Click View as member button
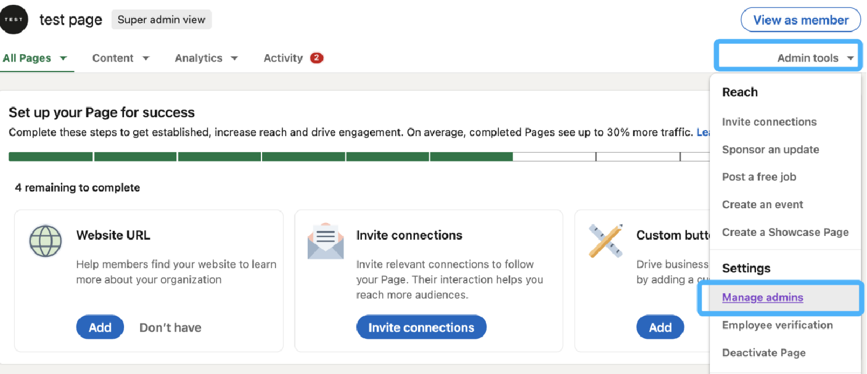This screenshot has height=374, width=867. (x=800, y=20)
